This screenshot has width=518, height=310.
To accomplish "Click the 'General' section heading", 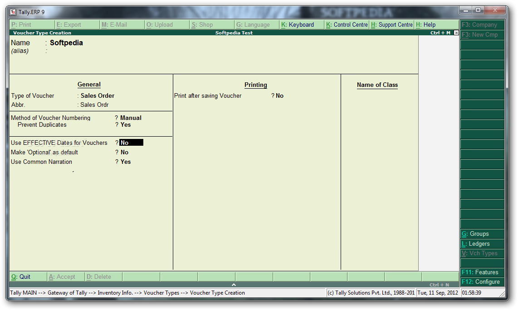I will click(89, 85).
